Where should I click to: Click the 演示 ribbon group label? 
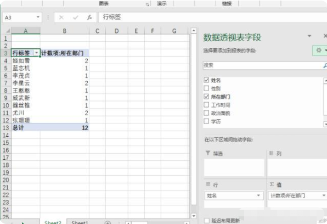pyautogui.click(x=162, y=3)
